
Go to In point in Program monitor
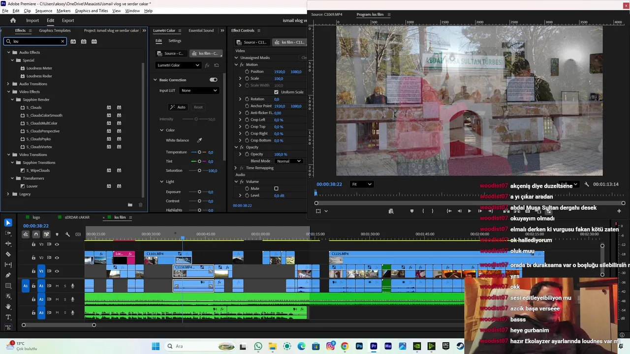coord(449,211)
